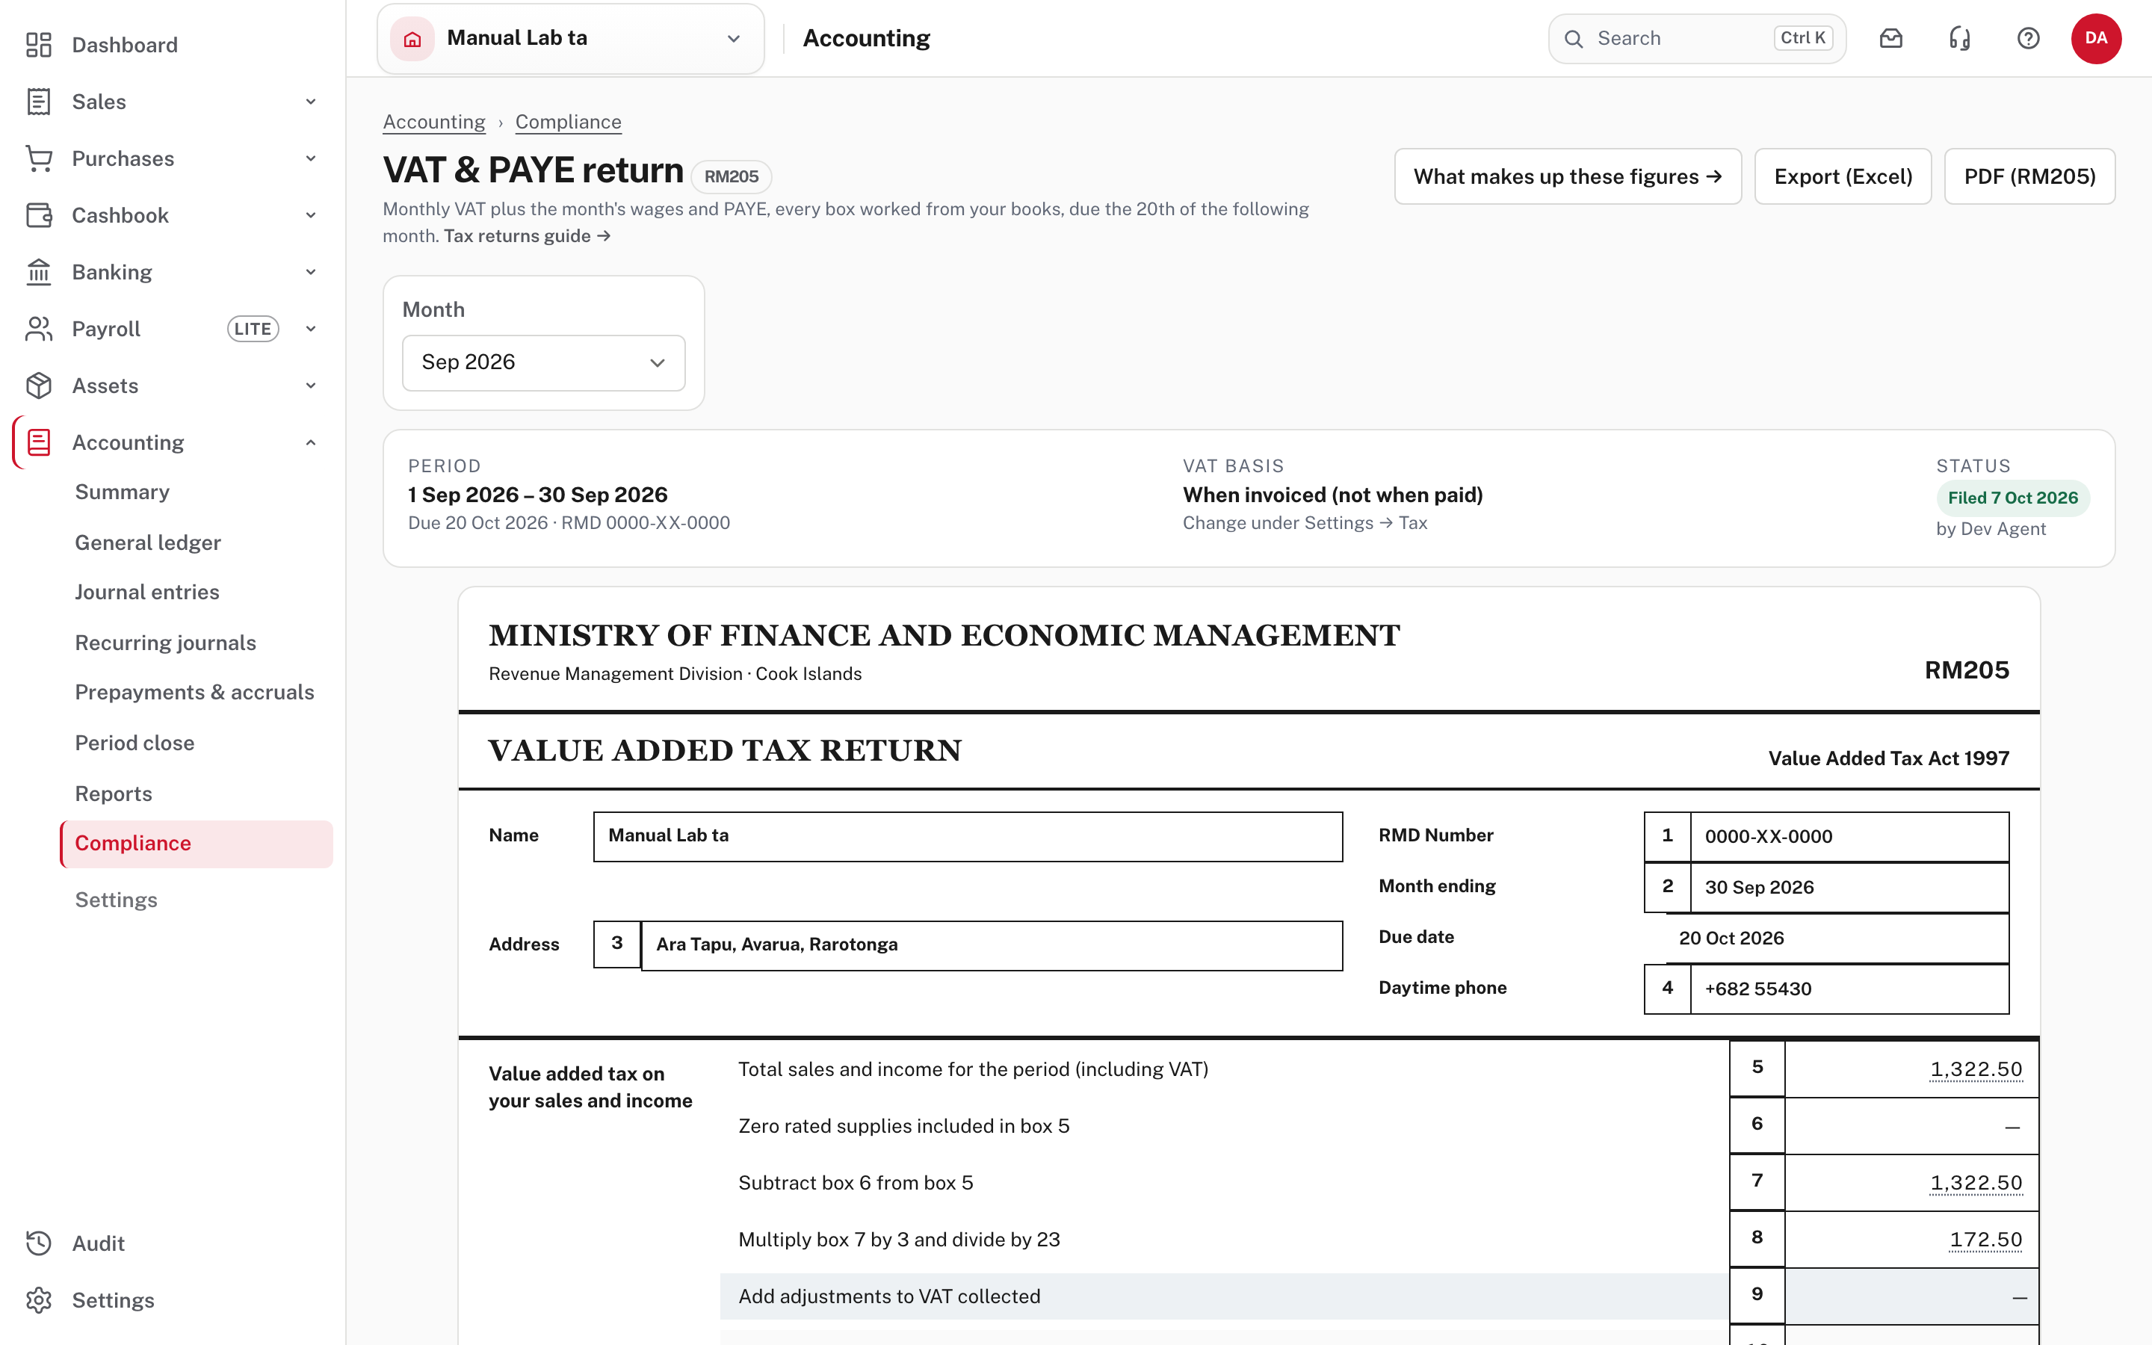The image size is (2152, 1345).
Task: Click the Compliance breadcrumb link
Action: (568, 122)
